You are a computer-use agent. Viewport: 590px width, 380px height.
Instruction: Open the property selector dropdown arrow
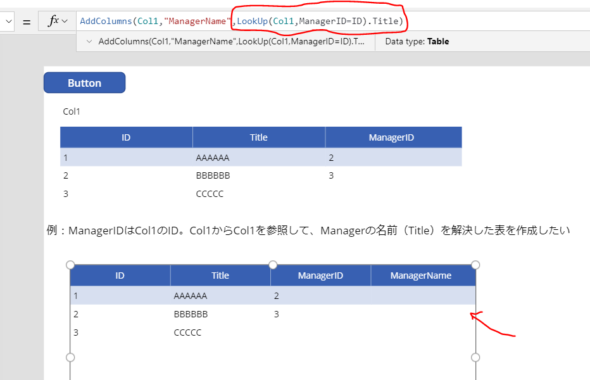coord(8,22)
